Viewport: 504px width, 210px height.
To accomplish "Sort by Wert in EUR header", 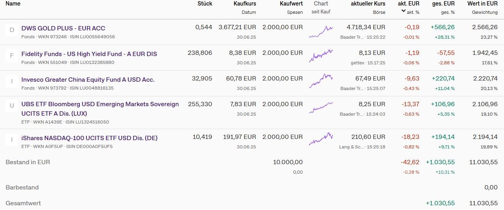I will coord(482,4).
